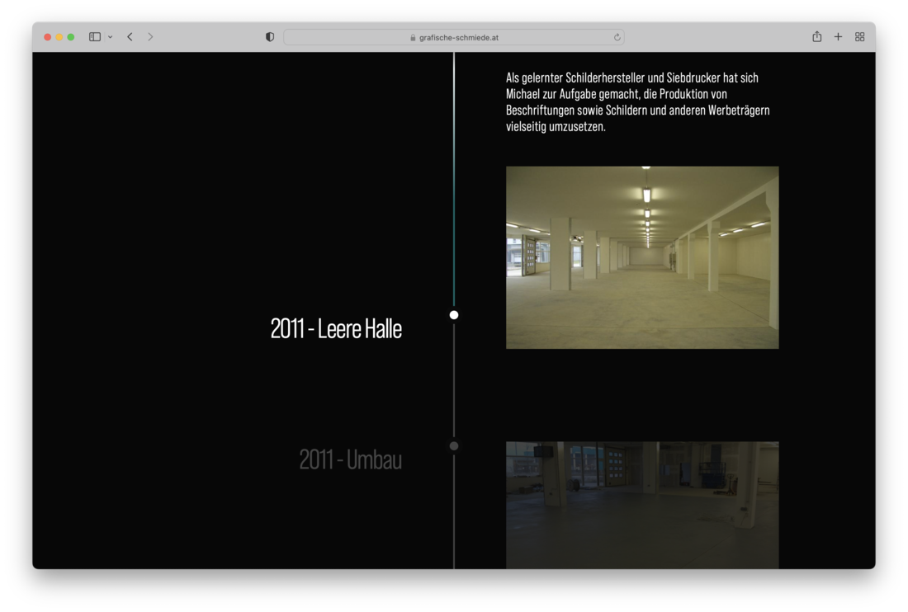Go forward with the forward arrow
Image resolution: width=908 pixels, height=612 pixels.
(150, 37)
